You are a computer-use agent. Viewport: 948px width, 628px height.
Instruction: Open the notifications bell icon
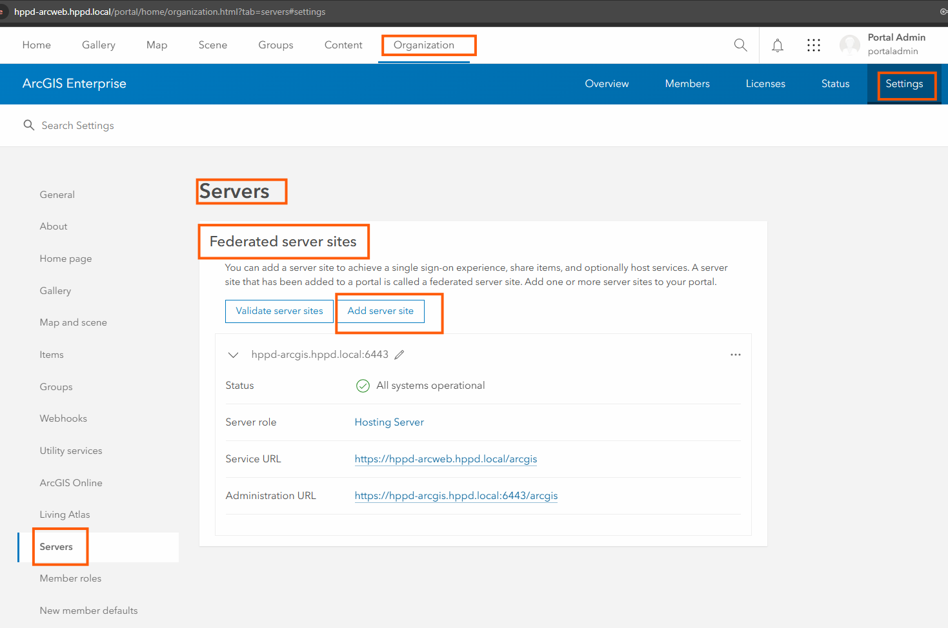778,45
